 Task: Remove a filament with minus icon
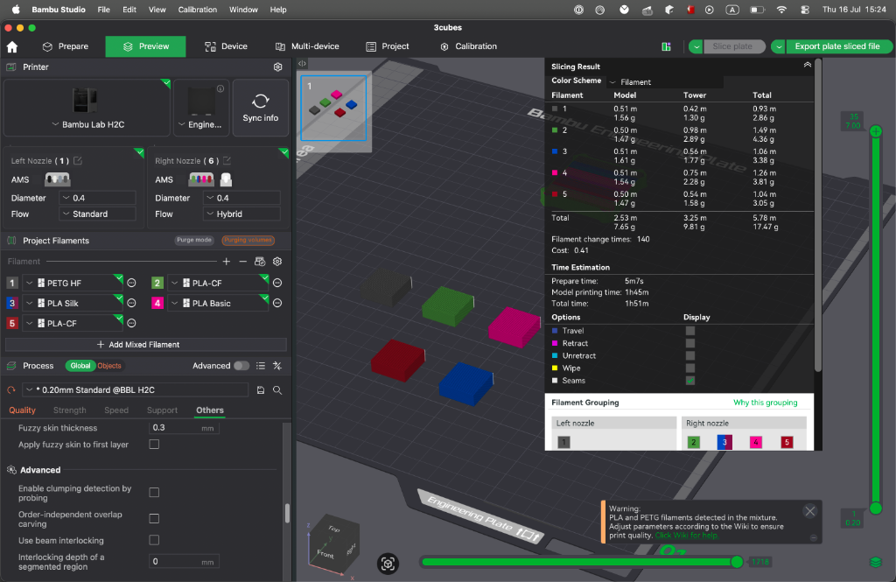click(243, 262)
